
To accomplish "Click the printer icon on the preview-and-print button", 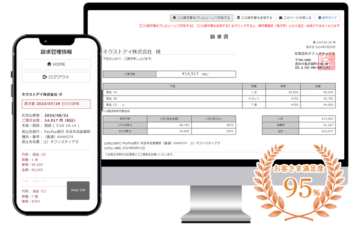I will [174, 18].
